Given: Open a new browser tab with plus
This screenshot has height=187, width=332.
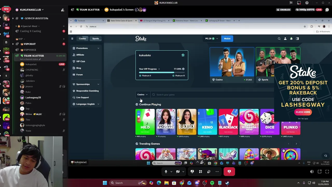Looking at the screenshot, I should tap(239, 21).
